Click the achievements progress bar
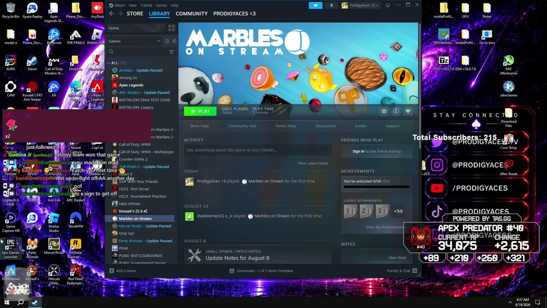 (376, 187)
